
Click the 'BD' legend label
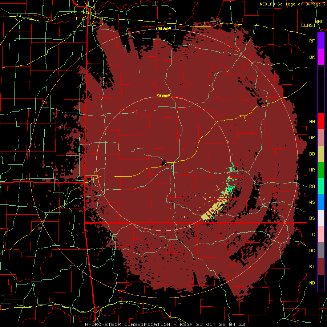point(312,154)
